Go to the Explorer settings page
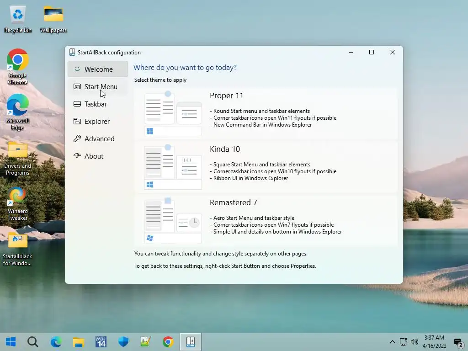This screenshot has width=468, height=351. (x=98, y=121)
